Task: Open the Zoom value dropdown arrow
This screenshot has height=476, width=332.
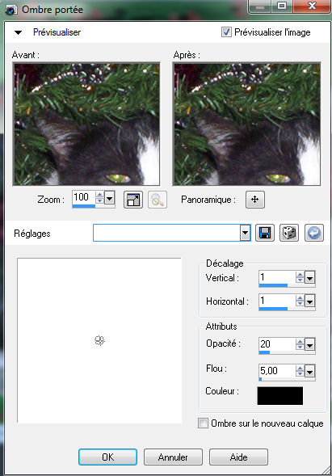Action: tap(110, 199)
